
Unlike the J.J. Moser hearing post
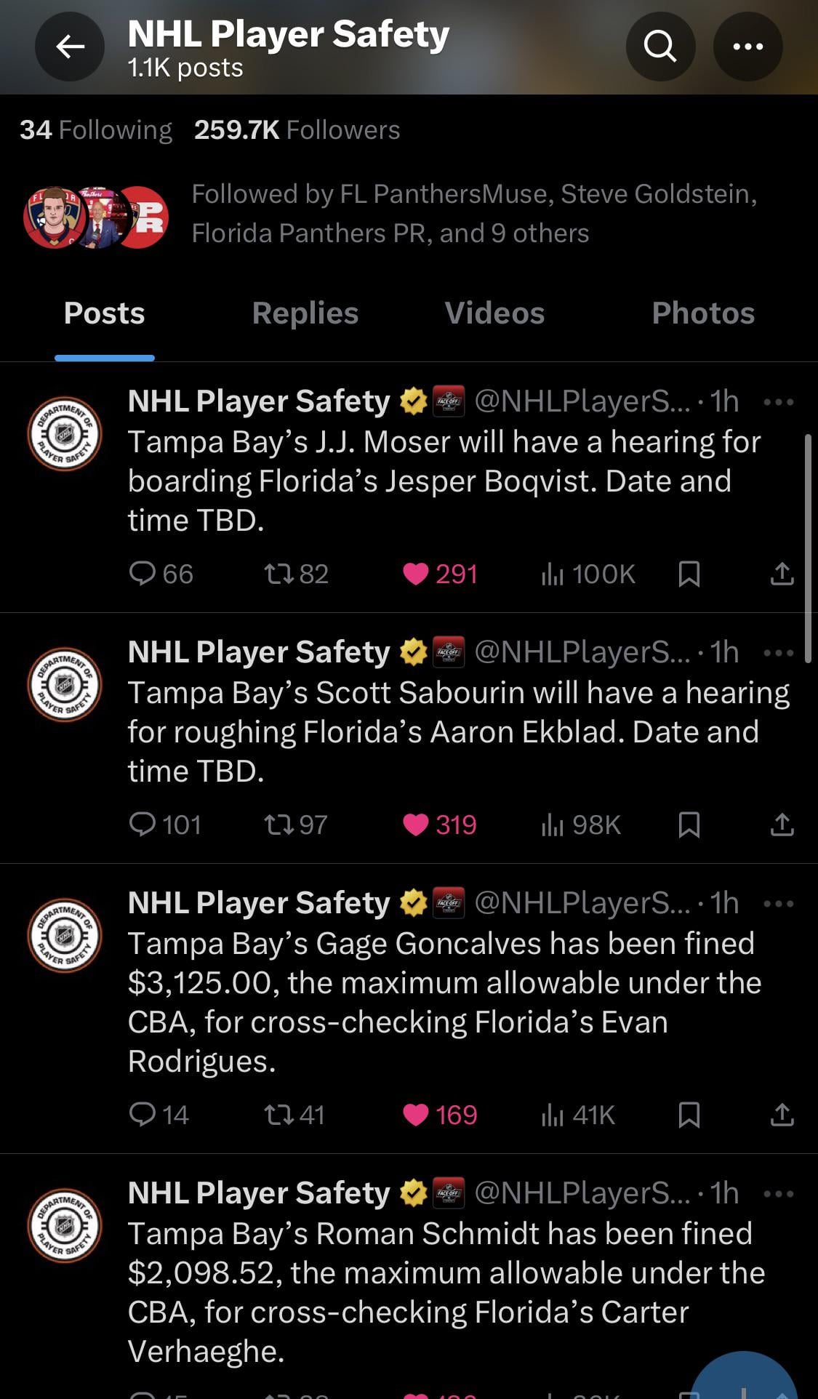[416, 574]
